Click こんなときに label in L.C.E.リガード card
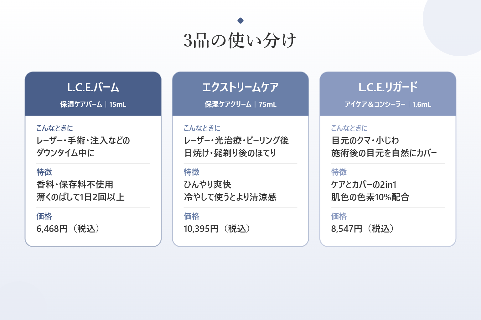This screenshot has width=481, height=320. click(x=349, y=128)
